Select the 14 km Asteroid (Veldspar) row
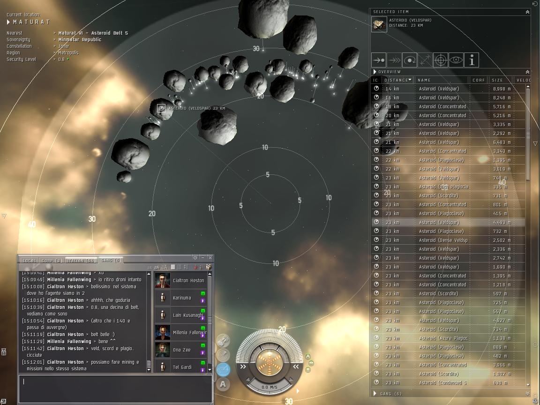The height and width of the screenshot is (405, 540). pyautogui.click(x=449, y=89)
